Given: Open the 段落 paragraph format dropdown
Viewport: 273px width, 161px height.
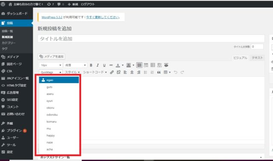Looking at the screenshot, I should 75,65.
